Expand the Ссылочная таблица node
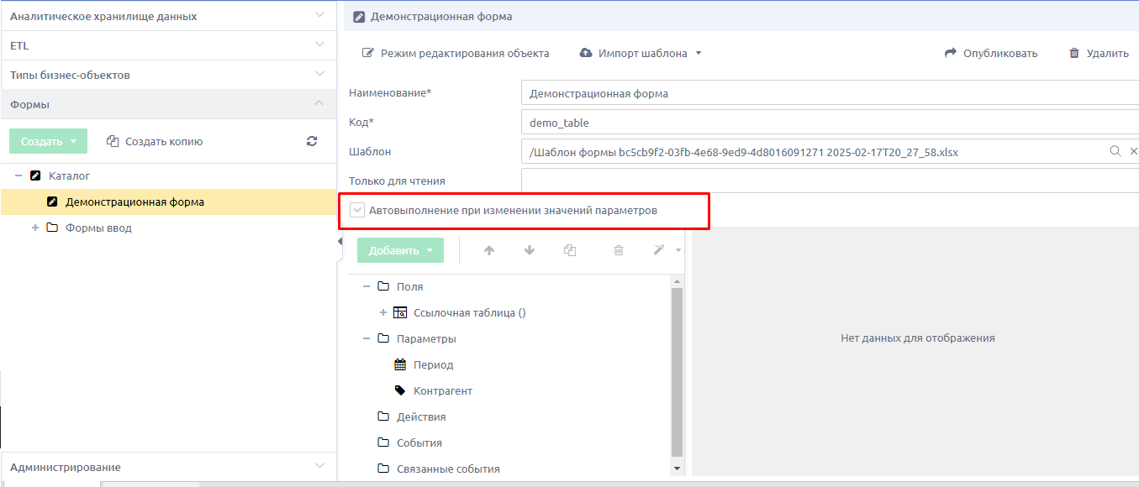The width and height of the screenshot is (1139, 487). pos(383,313)
